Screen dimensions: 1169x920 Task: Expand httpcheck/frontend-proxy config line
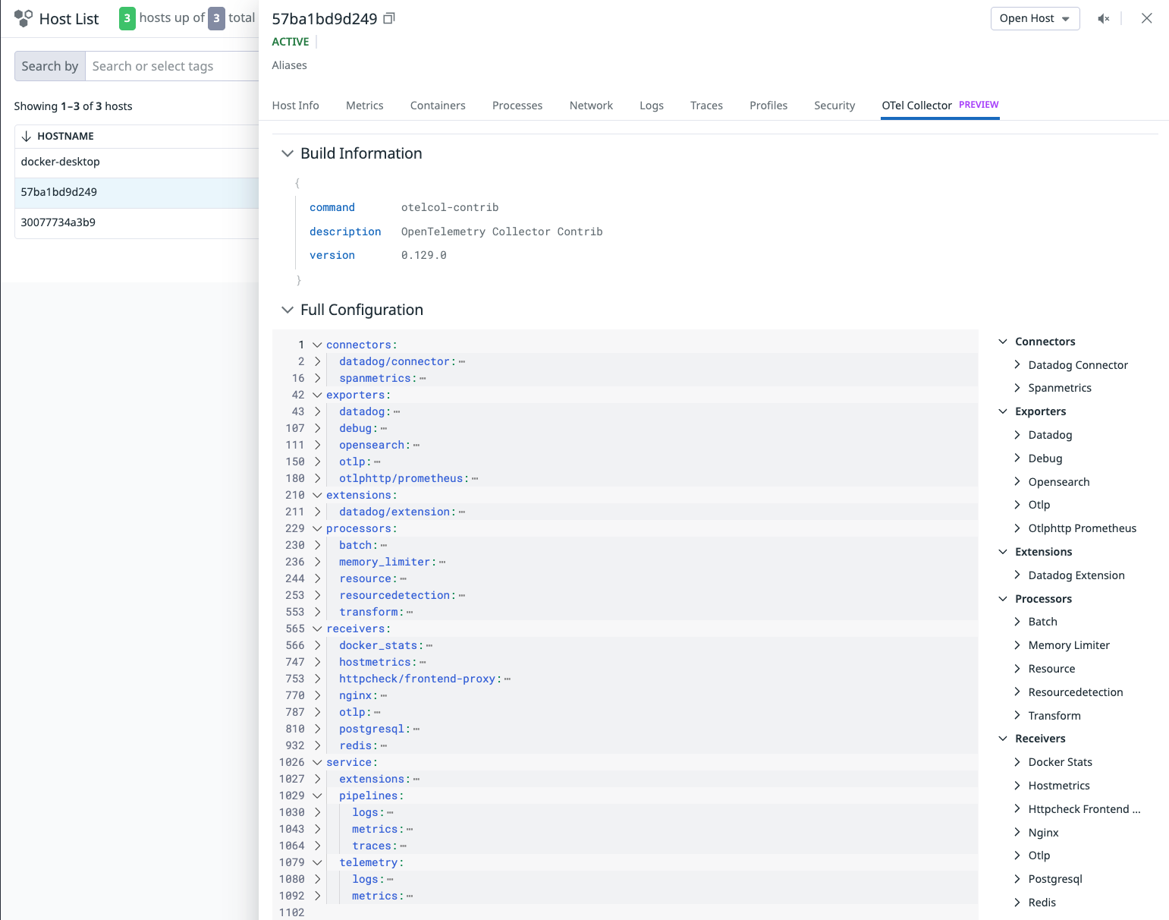[317, 679]
